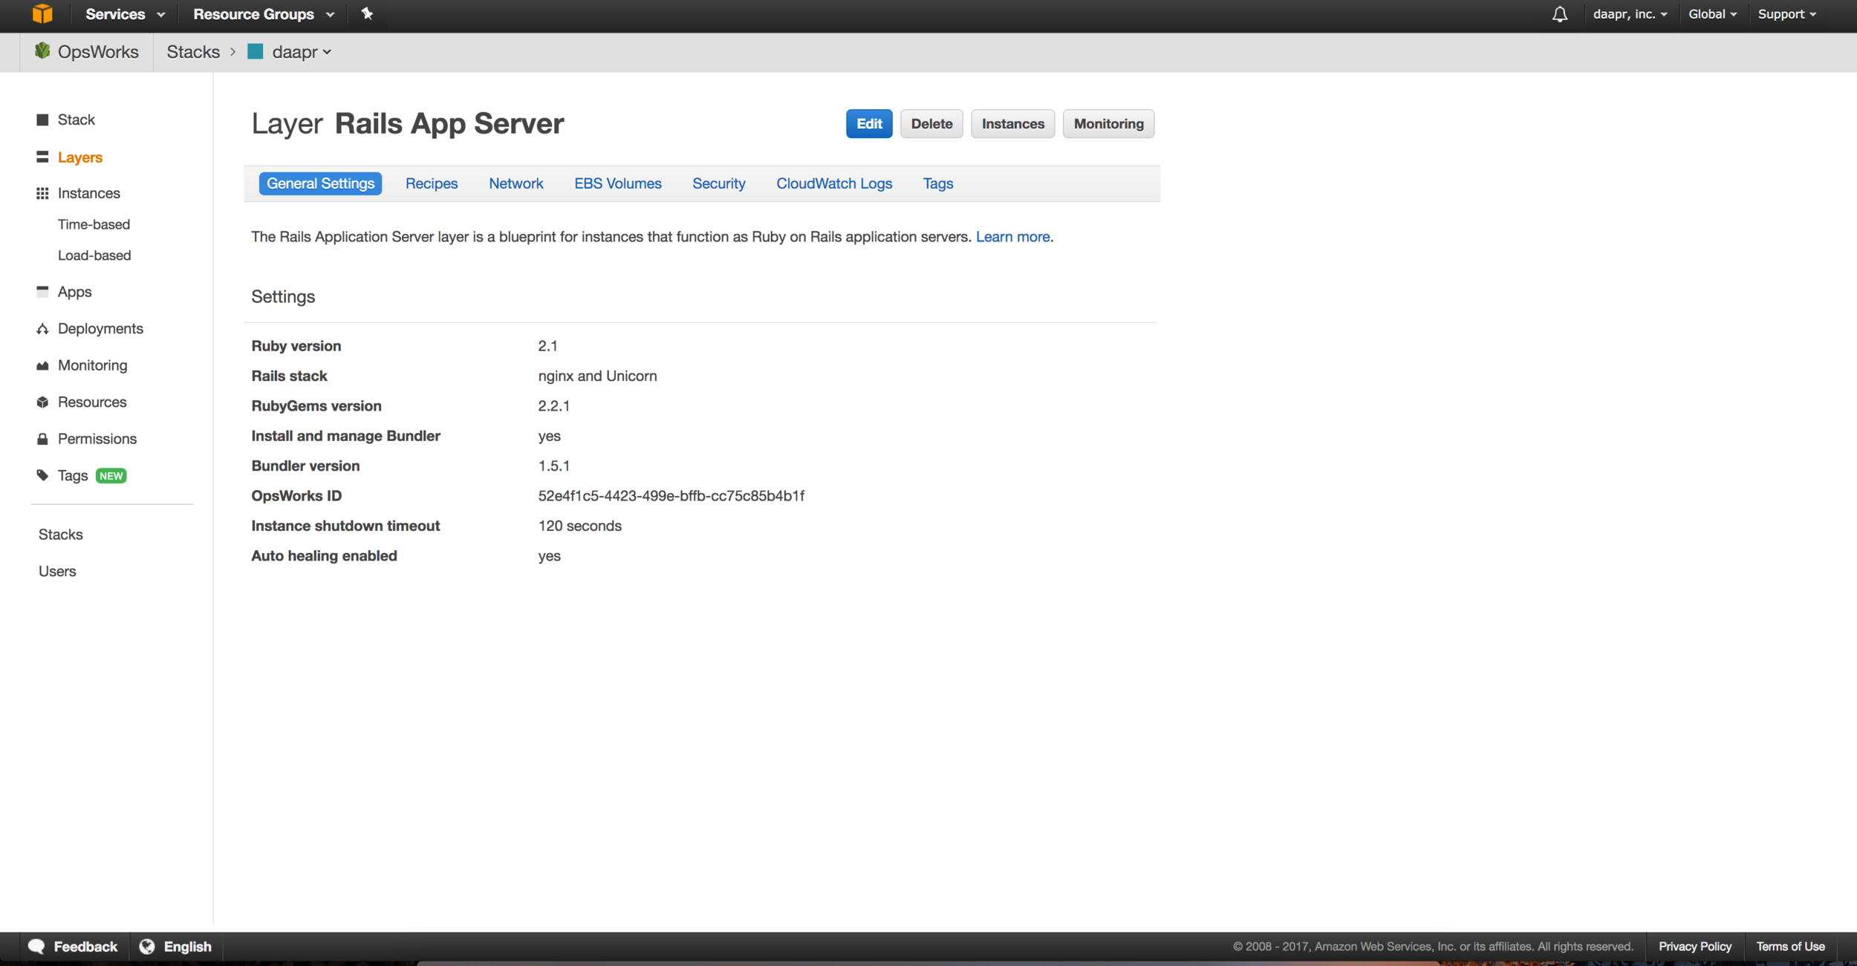Click the Deployments sidebar icon

tap(42, 328)
